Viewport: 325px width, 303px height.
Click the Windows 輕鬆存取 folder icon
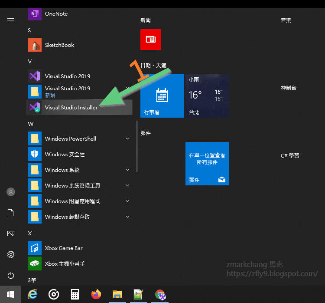35,217
